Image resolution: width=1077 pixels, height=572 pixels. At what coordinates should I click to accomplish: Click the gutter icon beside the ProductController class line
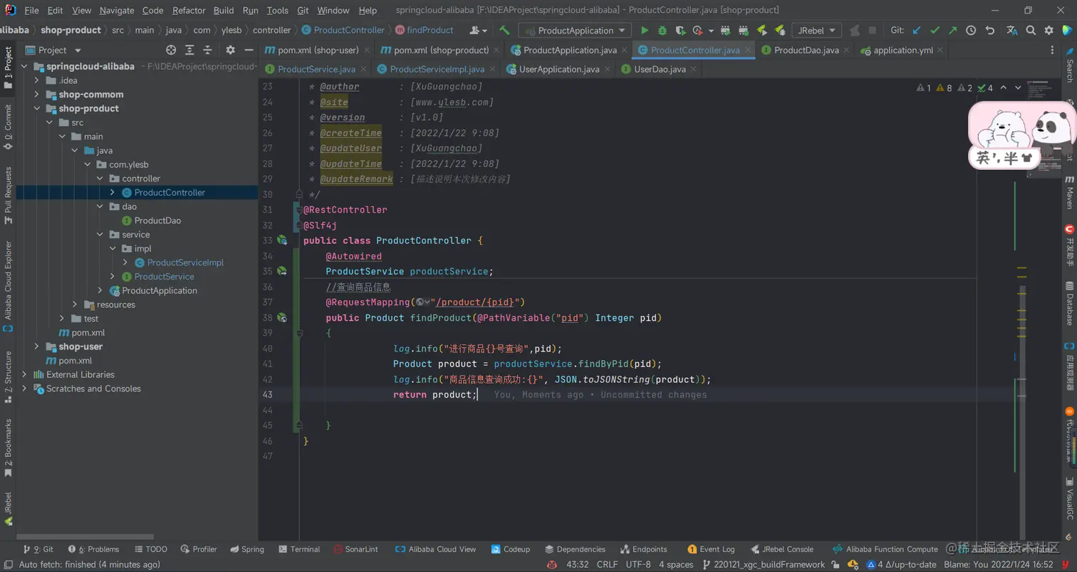point(282,240)
